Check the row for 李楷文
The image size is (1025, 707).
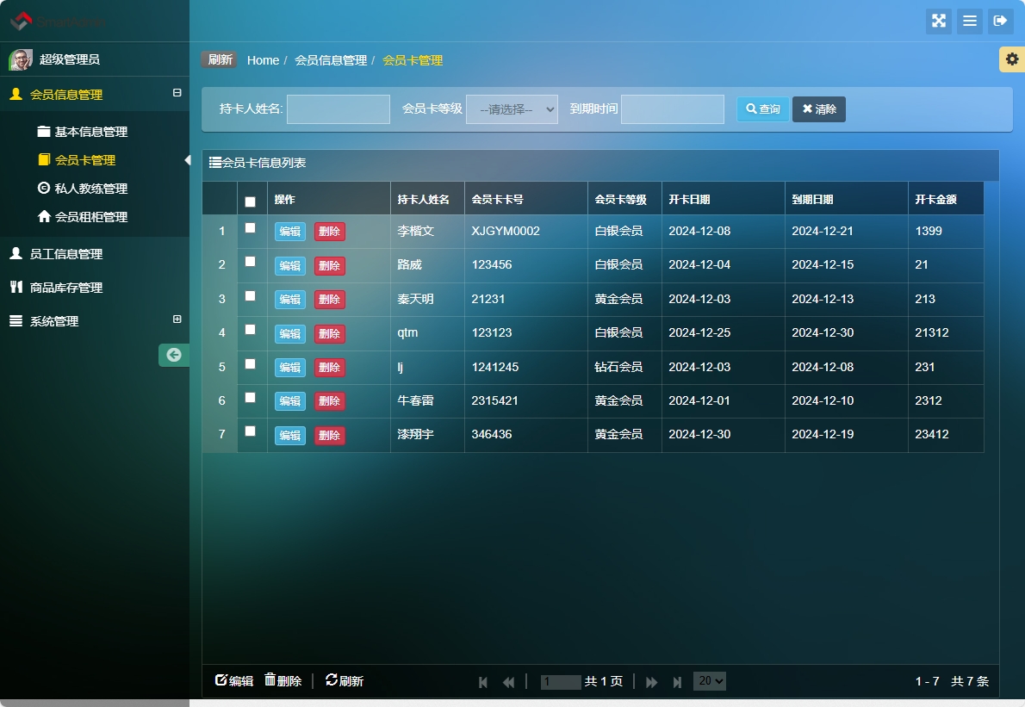point(250,228)
